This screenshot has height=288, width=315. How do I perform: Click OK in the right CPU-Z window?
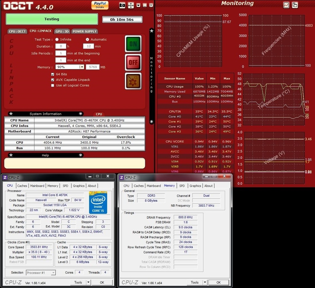click(x=219, y=282)
